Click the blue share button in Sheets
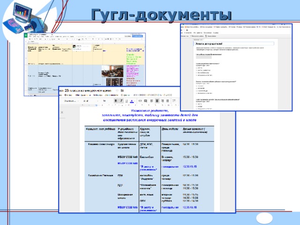300x225 pixels. tap(137, 36)
